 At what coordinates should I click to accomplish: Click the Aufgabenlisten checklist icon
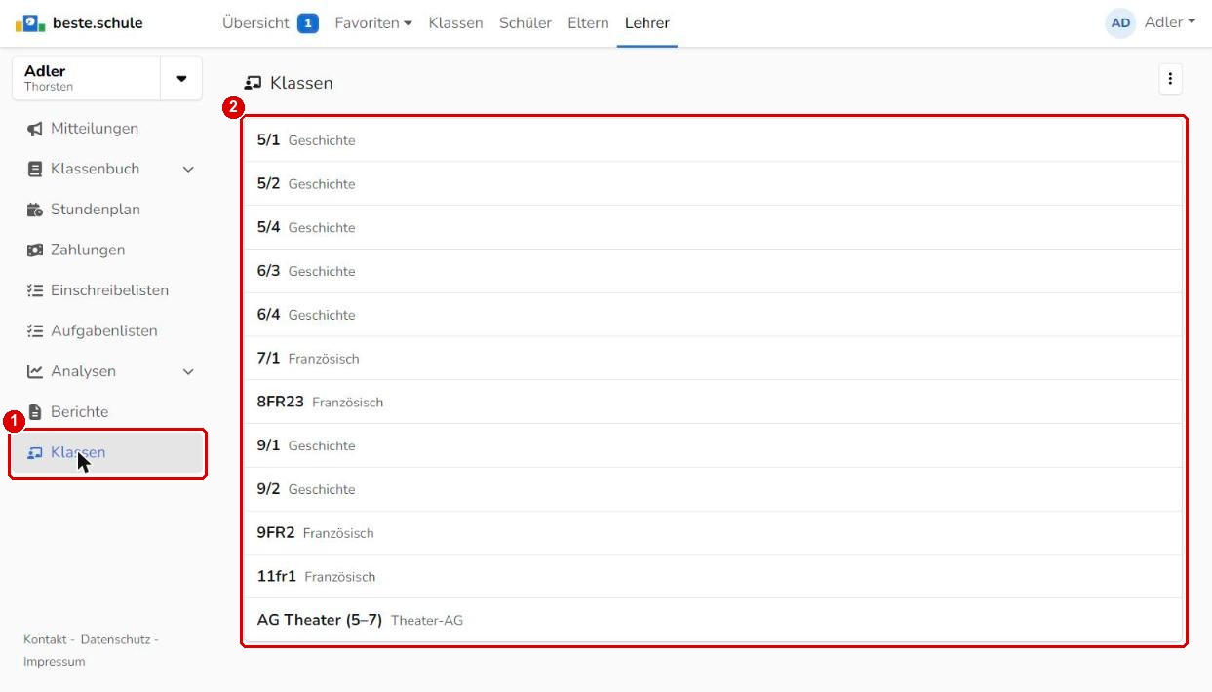[35, 331]
